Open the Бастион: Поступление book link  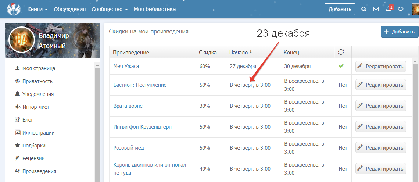pyautogui.click(x=140, y=85)
